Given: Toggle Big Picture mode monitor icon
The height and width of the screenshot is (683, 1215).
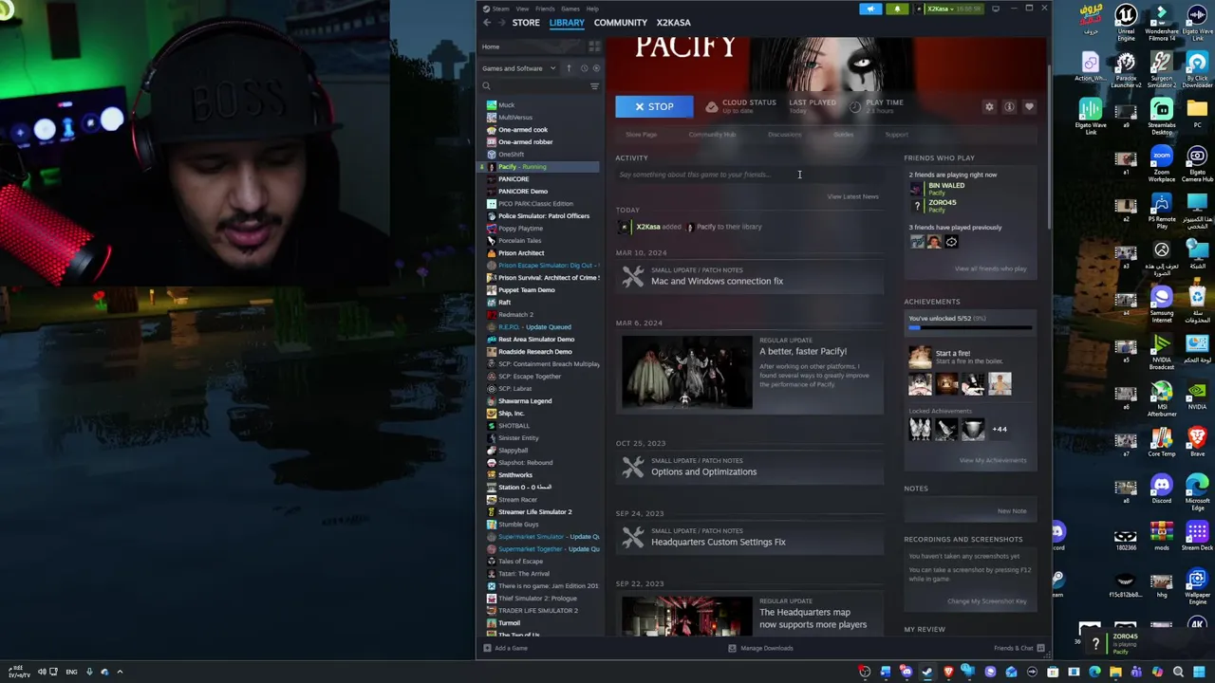Looking at the screenshot, I should tap(995, 9).
